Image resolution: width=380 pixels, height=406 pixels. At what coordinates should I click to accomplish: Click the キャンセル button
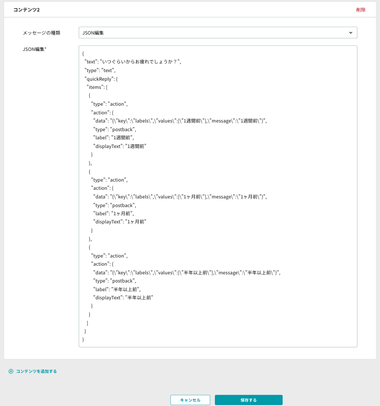tap(190, 400)
